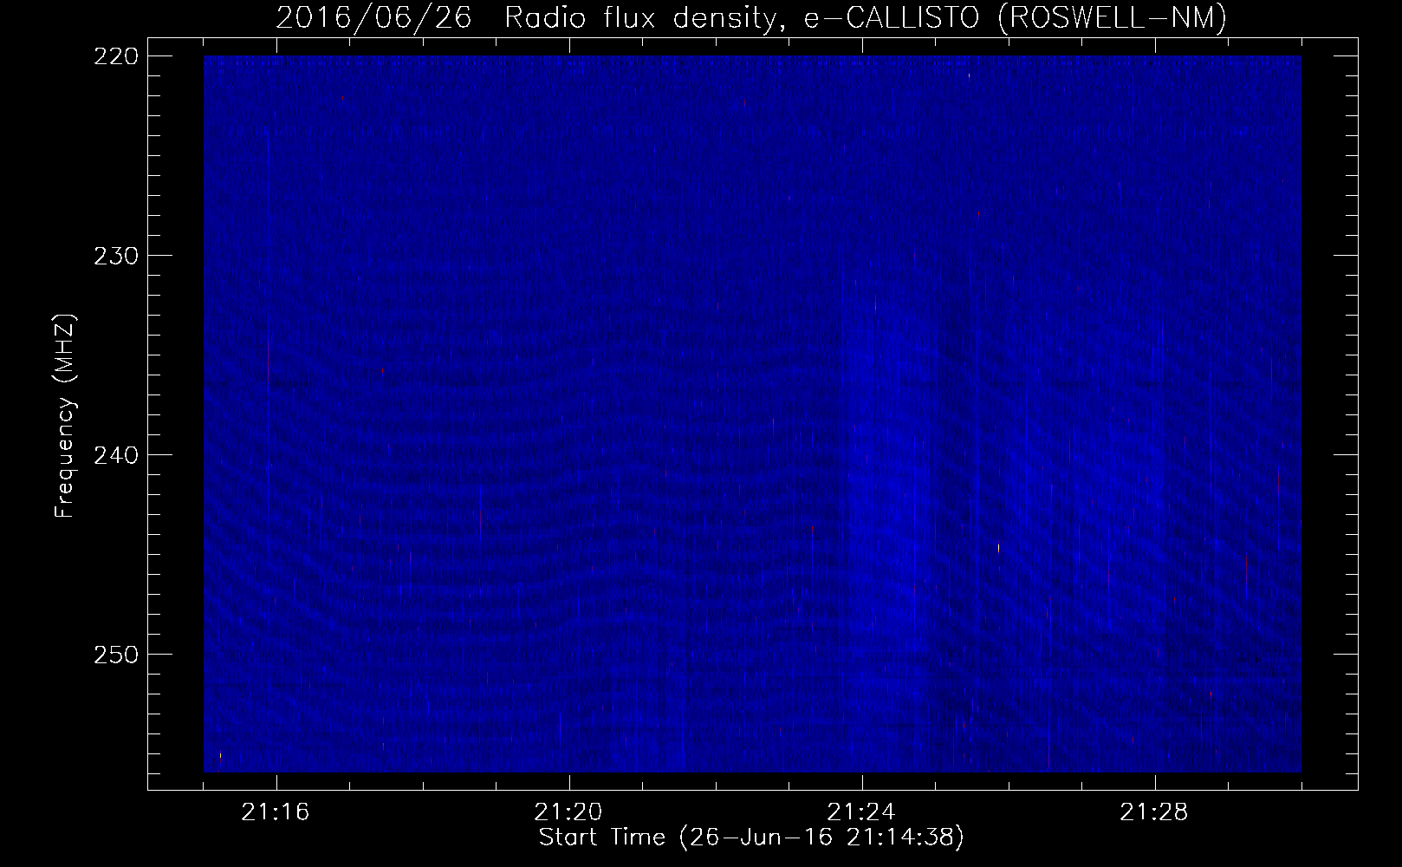Click the 250 frequency axis label
Screen dimensions: 1402x867
pos(116,655)
